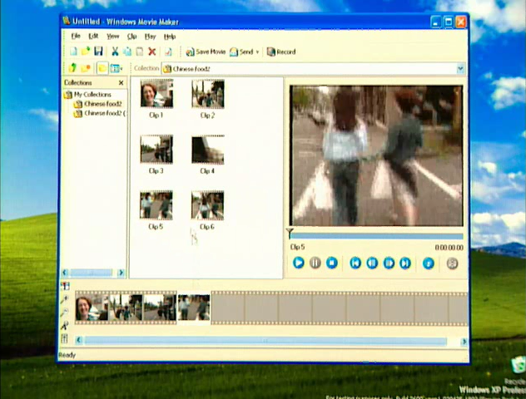Click the Send button
Viewport: 526px width, 399px height.
[241, 52]
